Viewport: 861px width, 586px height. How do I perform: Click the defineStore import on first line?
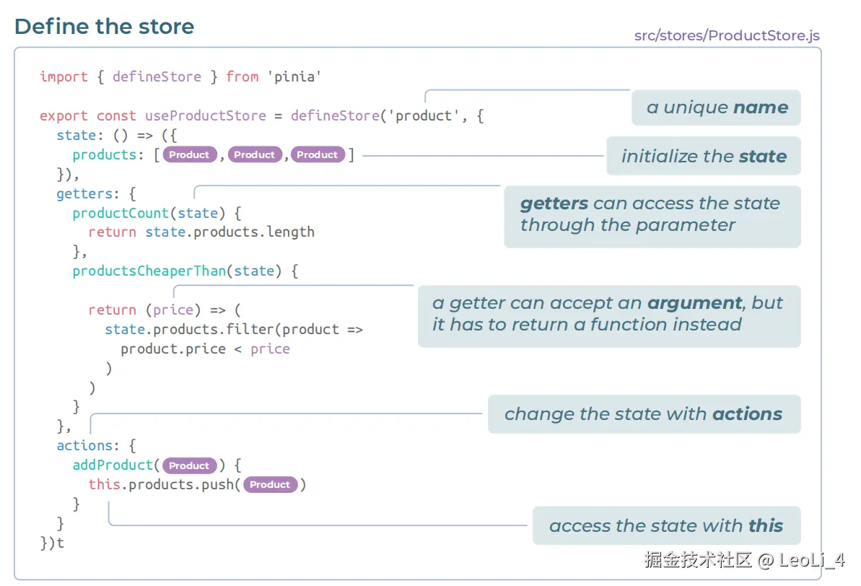tap(157, 76)
